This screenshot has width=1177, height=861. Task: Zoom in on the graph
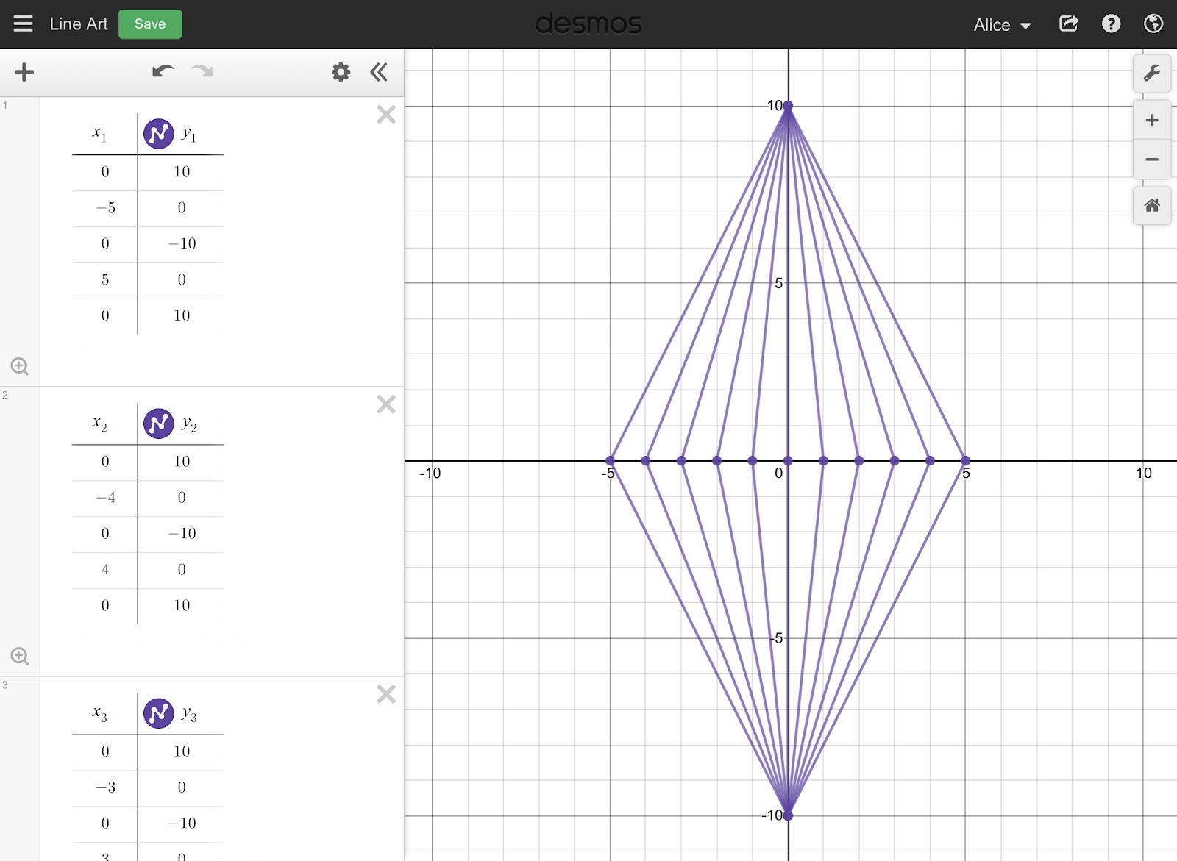[x=1152, y=121]
